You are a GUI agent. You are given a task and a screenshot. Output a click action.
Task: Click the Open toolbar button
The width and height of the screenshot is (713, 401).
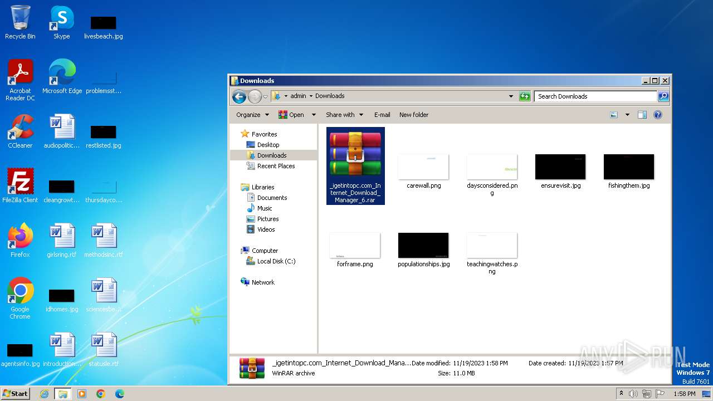291,115
